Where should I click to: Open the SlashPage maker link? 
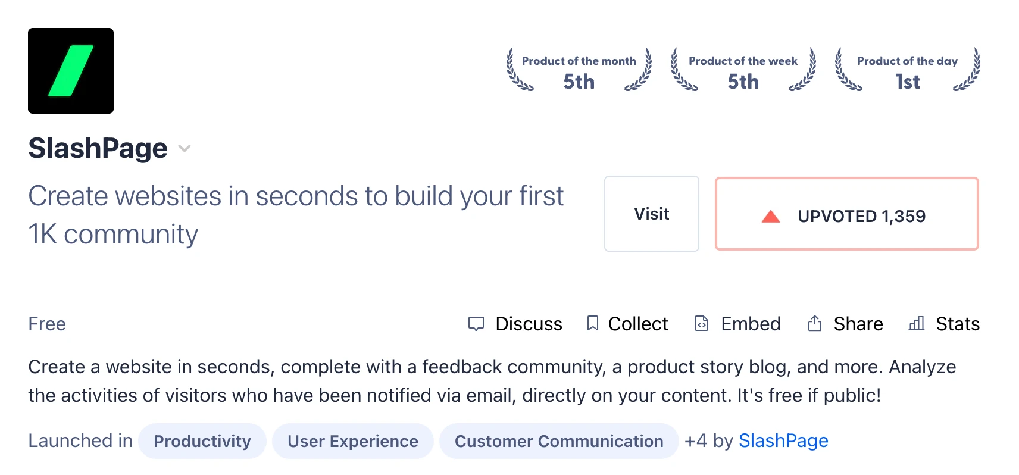point(783,441)
